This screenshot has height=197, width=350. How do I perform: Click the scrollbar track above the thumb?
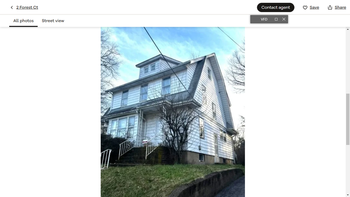click(348, 62)
